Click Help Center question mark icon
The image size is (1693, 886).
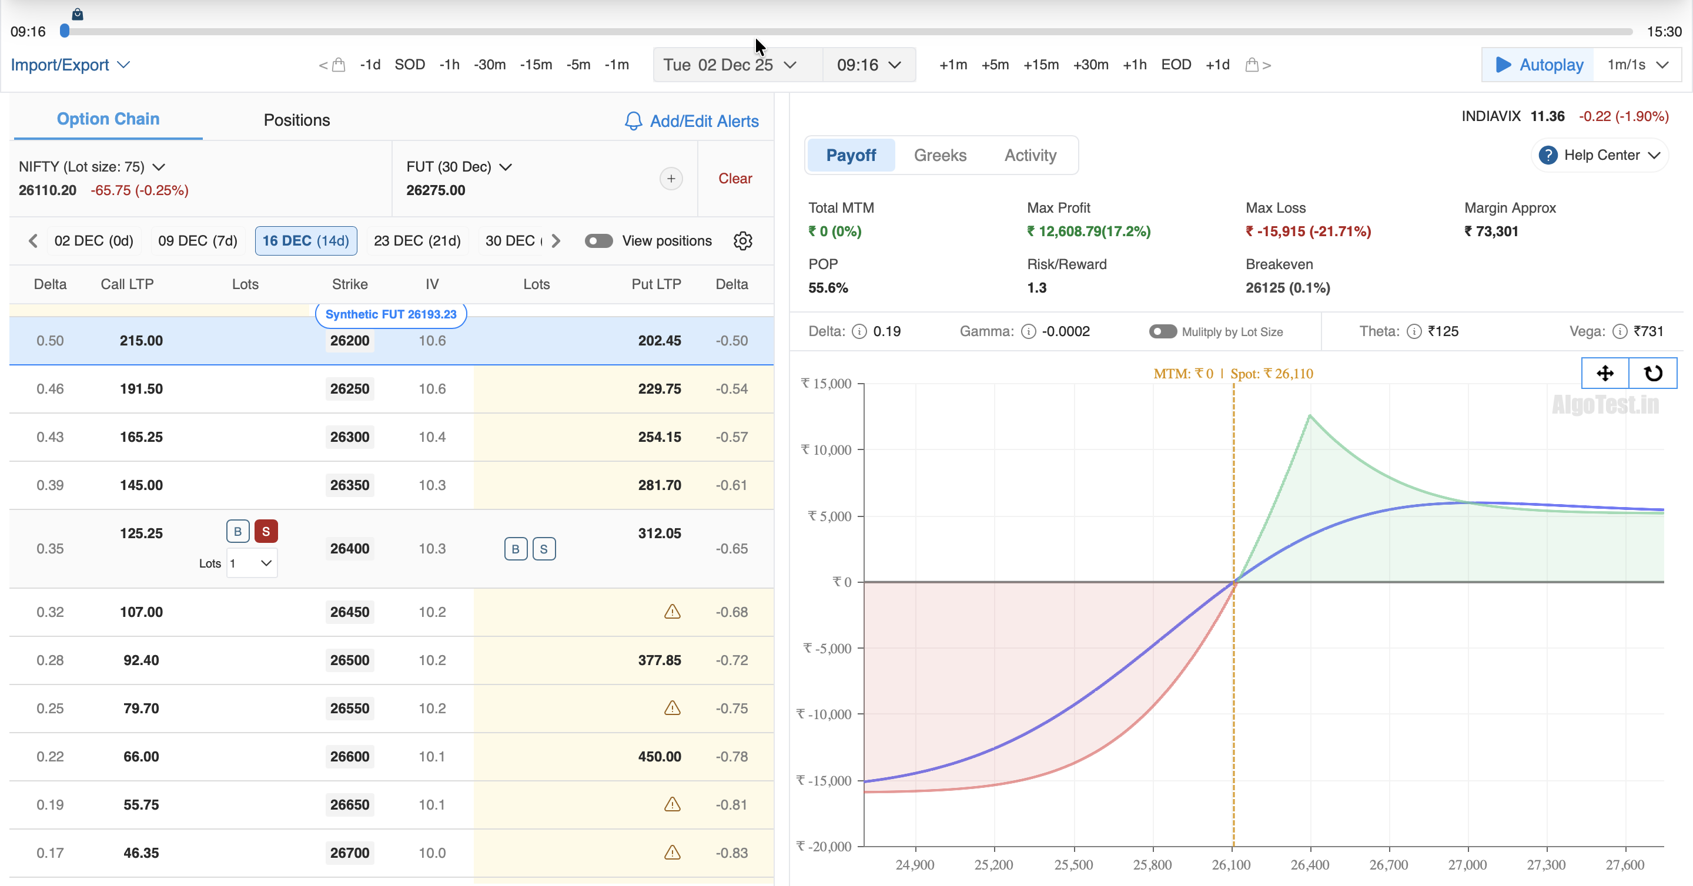coord(1548,155)
